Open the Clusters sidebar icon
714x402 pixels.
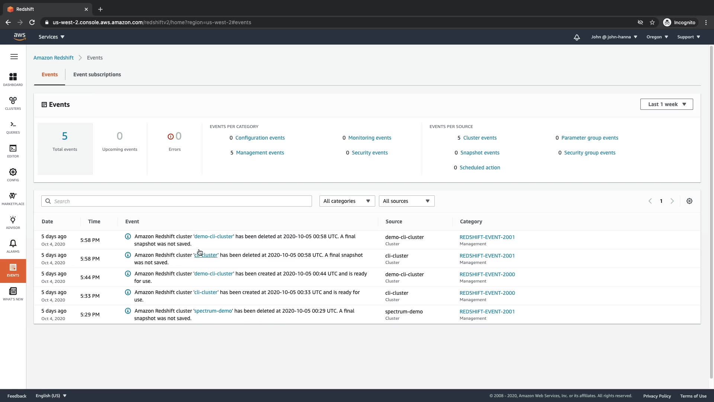point(13,103)
